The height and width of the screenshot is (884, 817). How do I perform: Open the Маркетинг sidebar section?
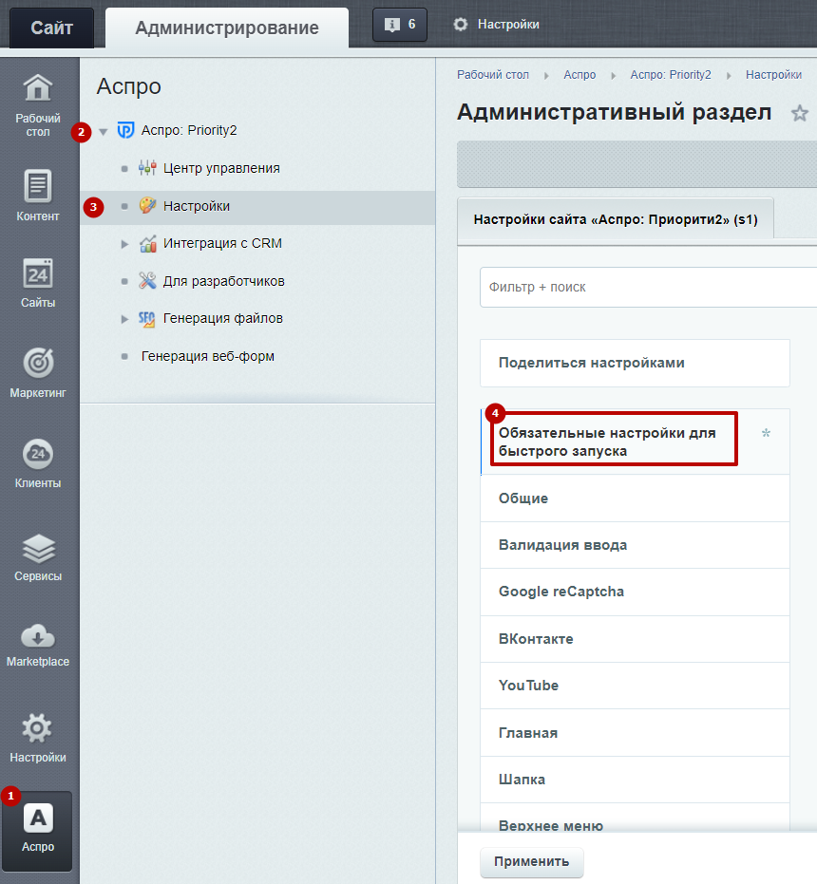38,372
